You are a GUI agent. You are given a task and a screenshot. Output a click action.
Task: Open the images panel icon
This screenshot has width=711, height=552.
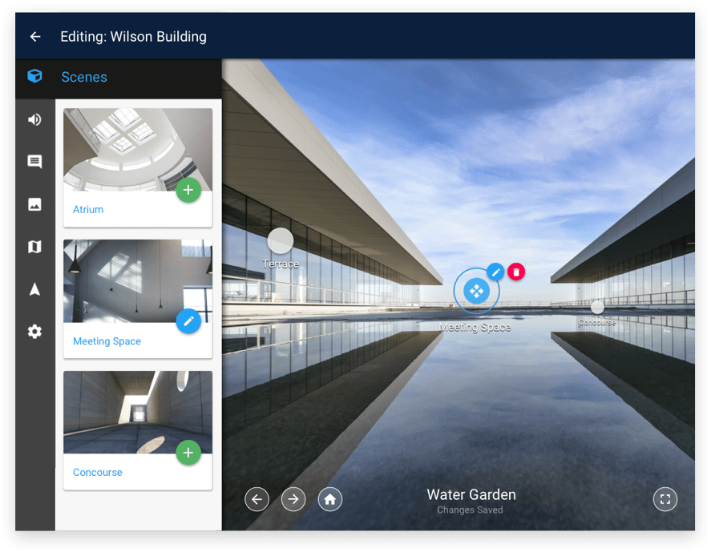pyautogui.click(x=35, y=204)
